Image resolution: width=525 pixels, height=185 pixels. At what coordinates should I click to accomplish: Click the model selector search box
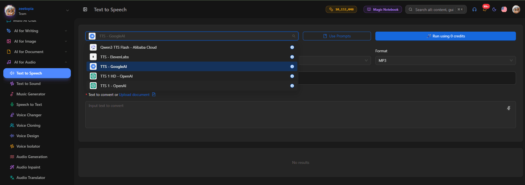click(x=192, y=36)
